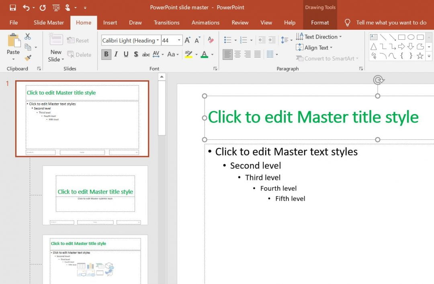Select the Rectangle shape in the shapes gallery
Viewport: 434px width, 284px height.
[401, 37]
